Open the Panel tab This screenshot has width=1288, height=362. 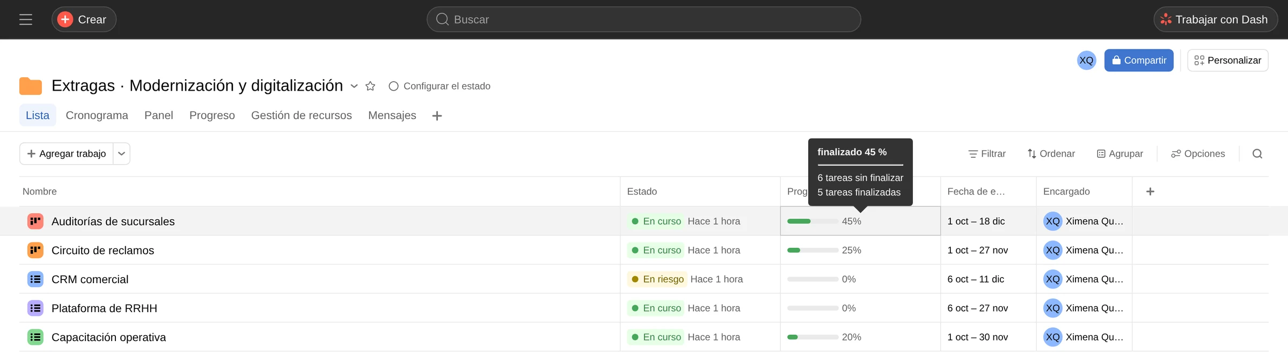point(159,115)
